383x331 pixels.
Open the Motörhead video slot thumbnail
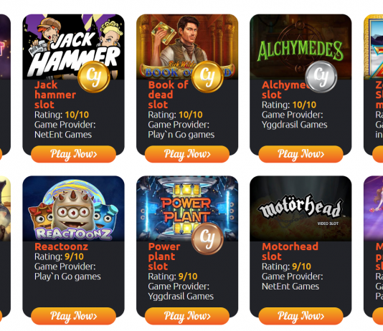301,208
